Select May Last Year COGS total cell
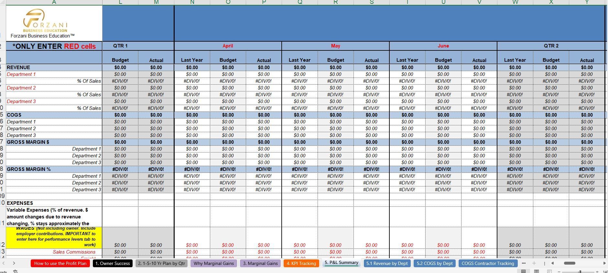 tap(300, 115)
